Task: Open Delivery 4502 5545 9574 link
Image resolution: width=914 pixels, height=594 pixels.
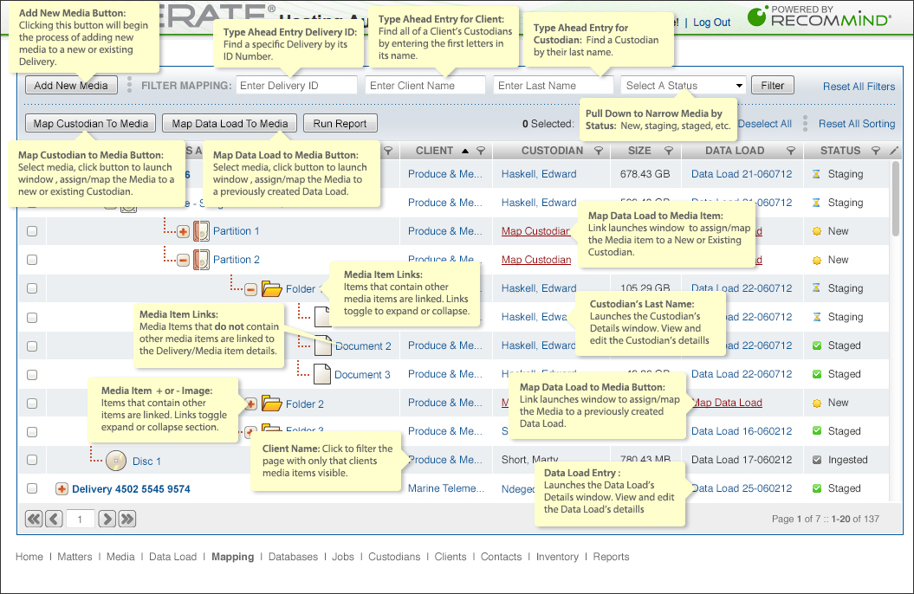Action: click(x=131, y=489)
